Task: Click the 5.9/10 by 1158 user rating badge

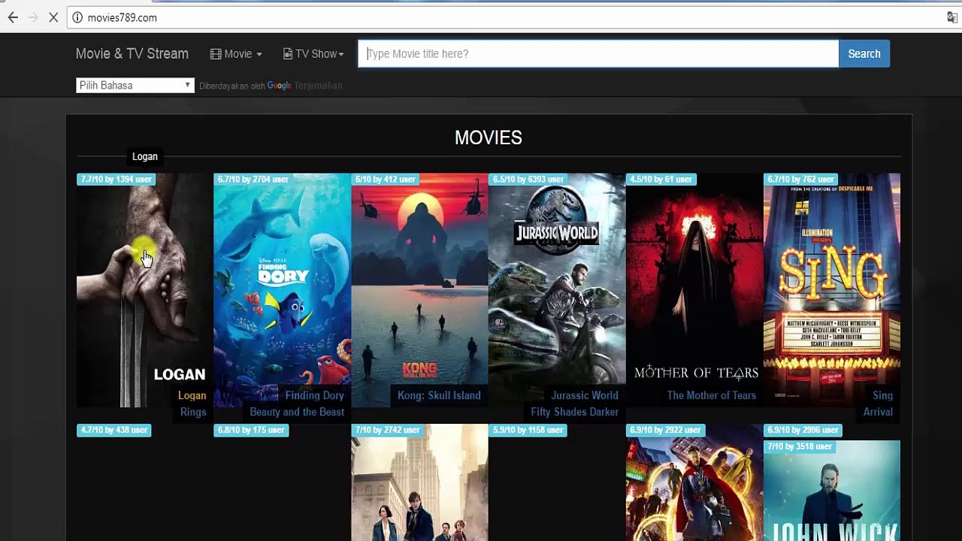Action: pyautogui.click(x=528, y=430)
